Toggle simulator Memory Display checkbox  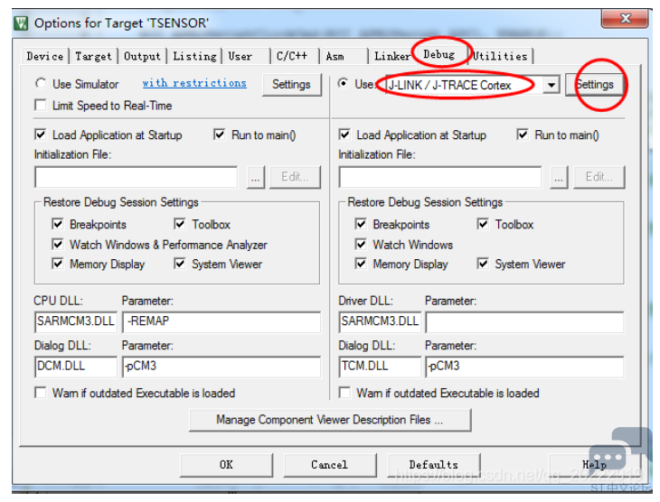pyautogui.click(x=58, y=264)
